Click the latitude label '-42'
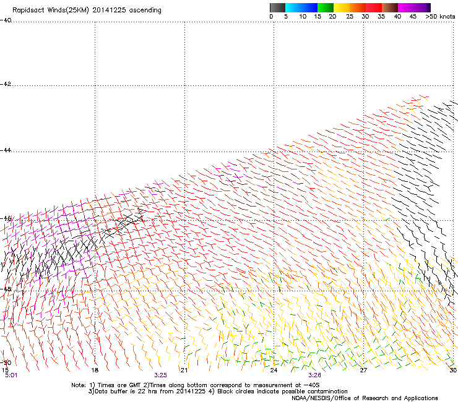The image size is (458, 402). click(x=6, y=83)
